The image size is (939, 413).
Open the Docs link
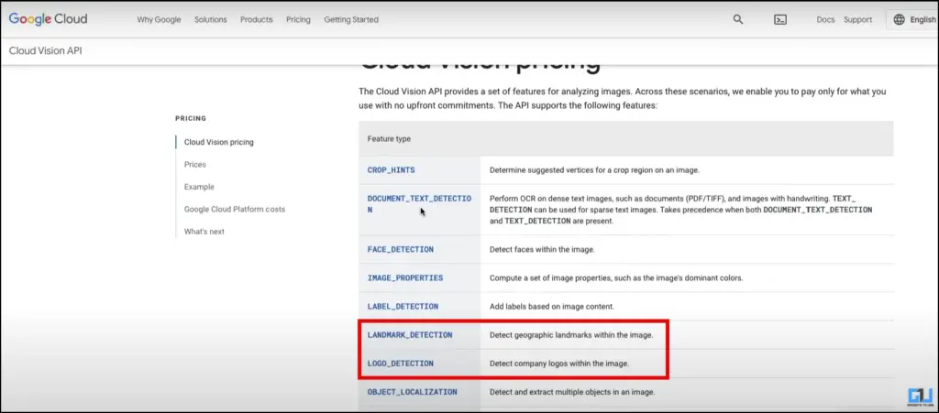(825, 19)
